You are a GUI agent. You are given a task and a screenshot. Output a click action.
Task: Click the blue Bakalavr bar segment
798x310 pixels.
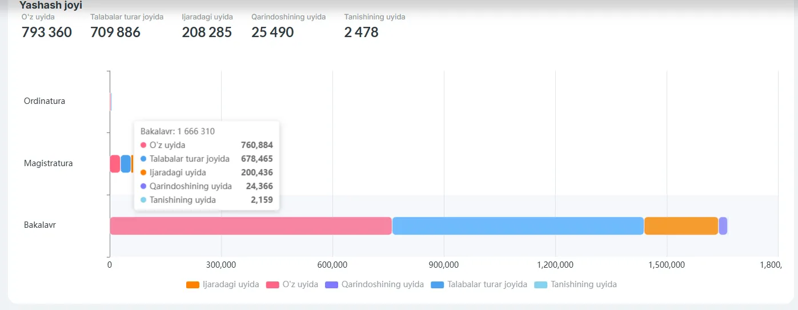click(518, 226)
